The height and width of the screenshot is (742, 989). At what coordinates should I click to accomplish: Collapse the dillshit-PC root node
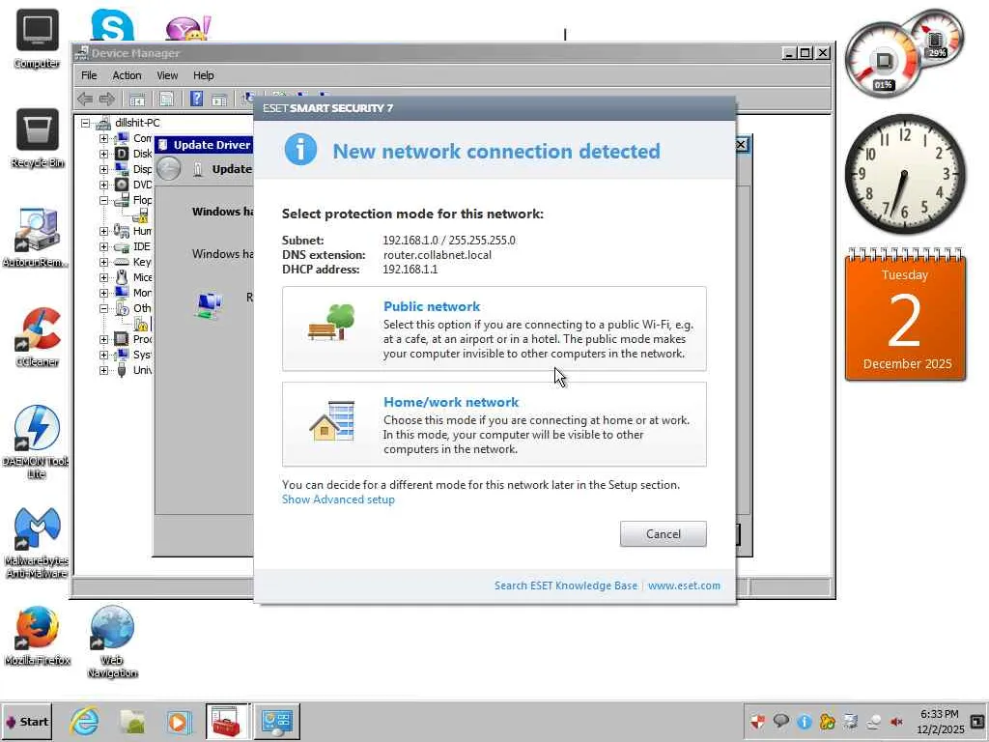(x=85, y=123)
